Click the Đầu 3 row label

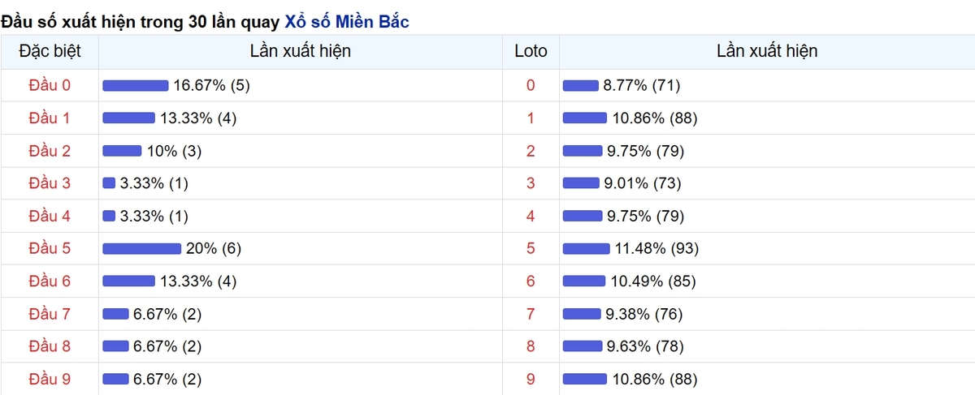(x=50, y=183)
